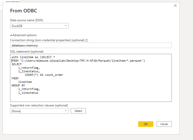Confirm the query with the OK button

coord(146,124)
